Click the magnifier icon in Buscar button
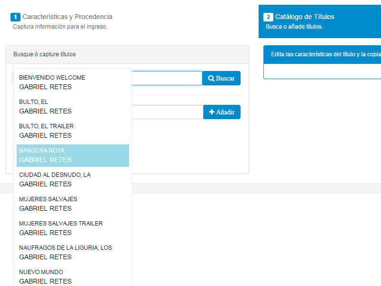The width and height of the screenshot is (381, 286). 211,79
